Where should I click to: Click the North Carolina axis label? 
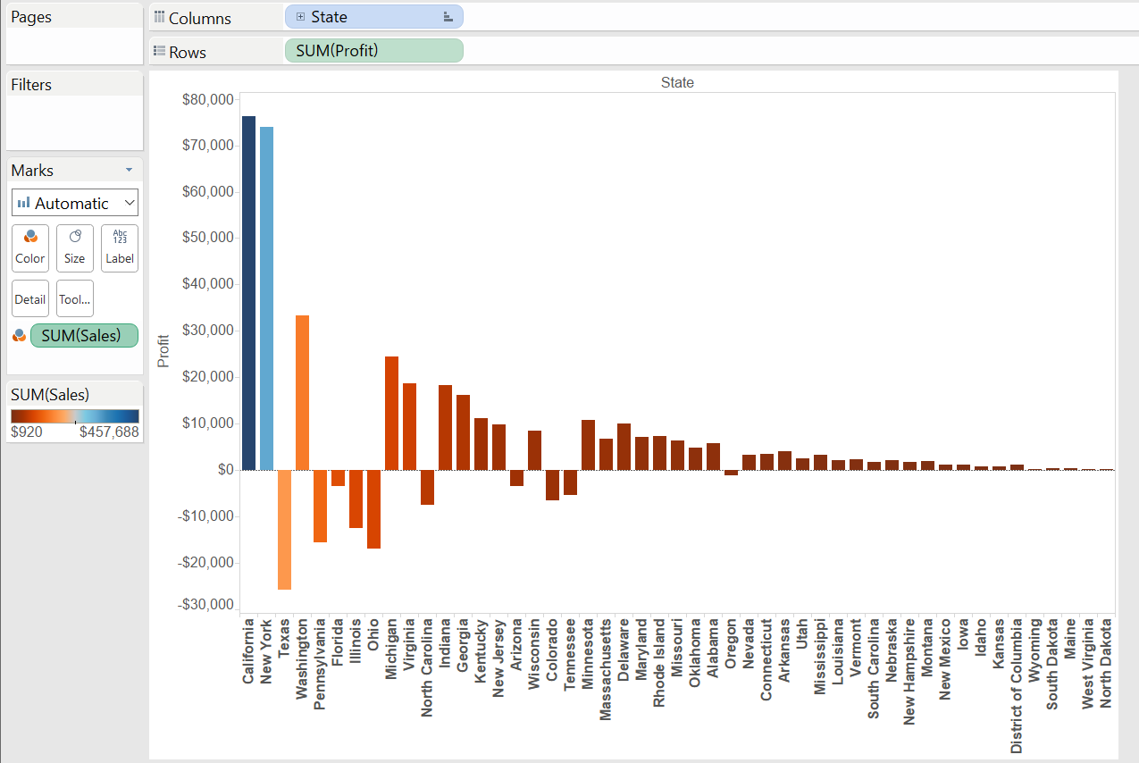coord(427,667)
